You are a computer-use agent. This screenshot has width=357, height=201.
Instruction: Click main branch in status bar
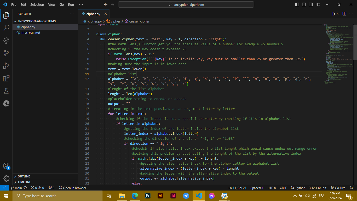16,188
